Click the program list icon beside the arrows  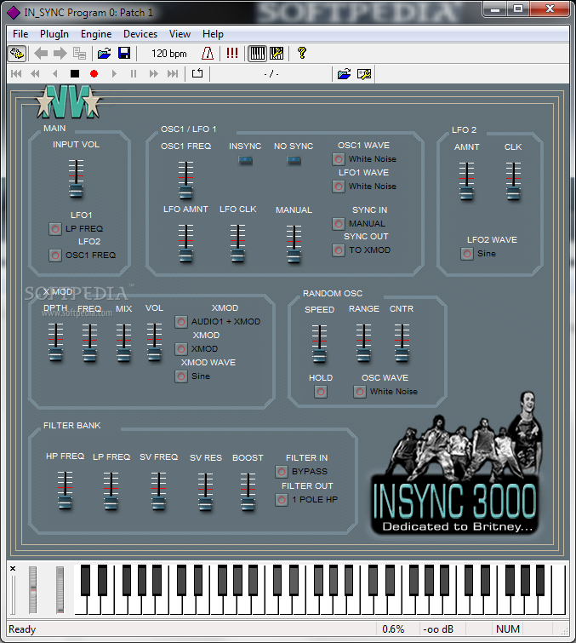pos(79,54)
